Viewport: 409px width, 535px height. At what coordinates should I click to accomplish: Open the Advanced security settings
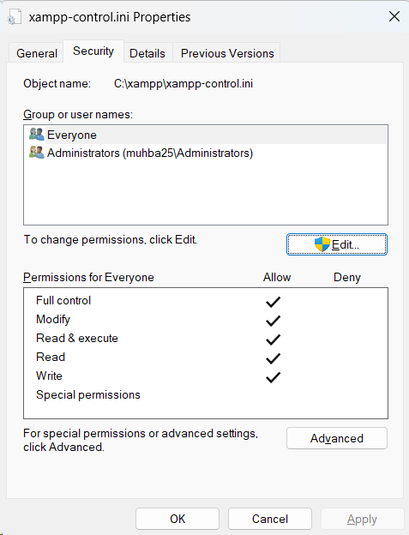pos(337,438)
